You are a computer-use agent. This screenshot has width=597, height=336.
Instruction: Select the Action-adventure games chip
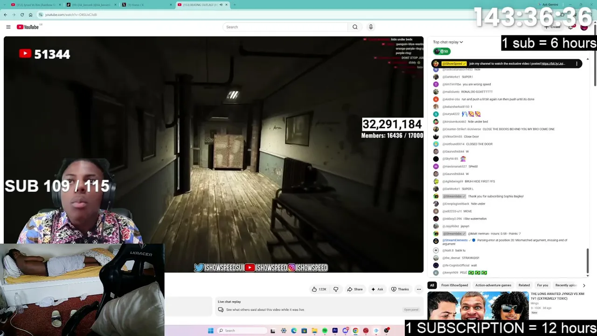[493, 285]
